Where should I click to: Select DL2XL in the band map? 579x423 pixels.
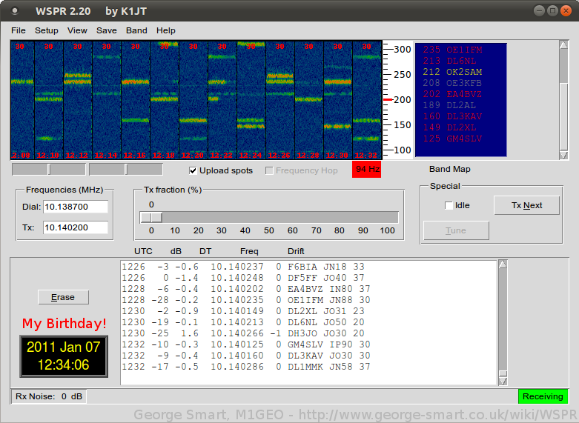pos(450,127)
